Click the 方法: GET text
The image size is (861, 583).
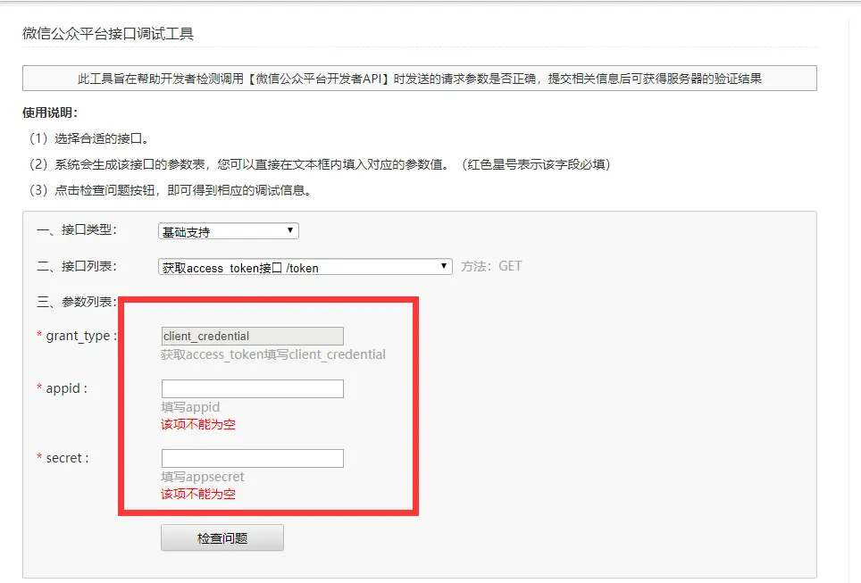pyautogui.click(x=491, y=266)
